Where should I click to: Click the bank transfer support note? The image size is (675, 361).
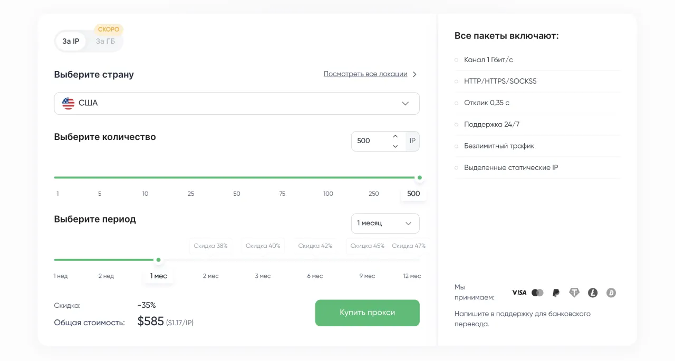(523, 319)
